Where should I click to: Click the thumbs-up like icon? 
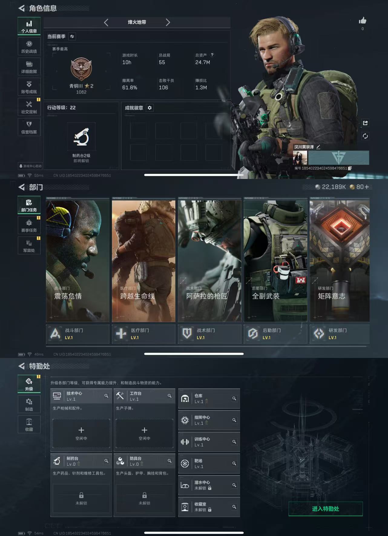pyautogui.click(x=362, y=21)
